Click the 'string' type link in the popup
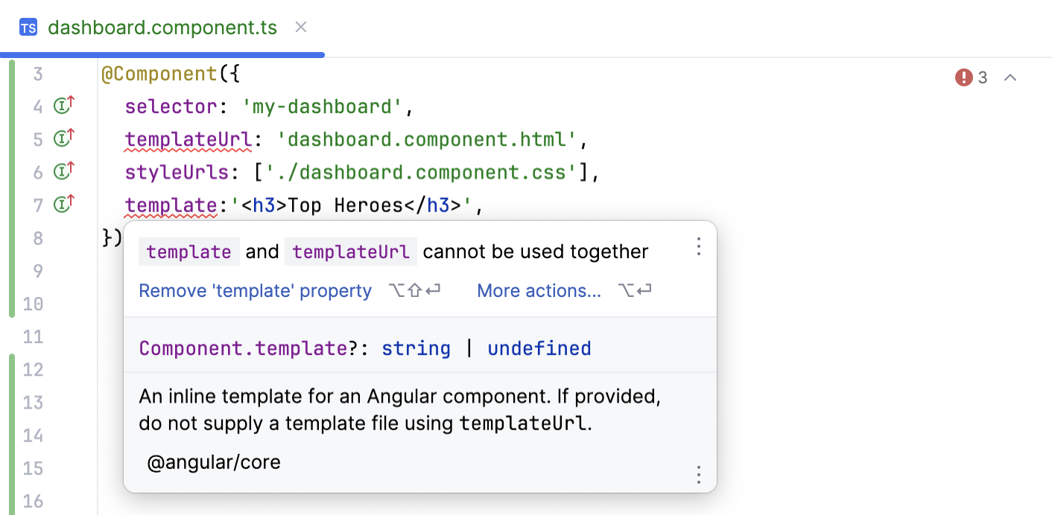Screen dimensions: 1052x515 tap(416, 348)
